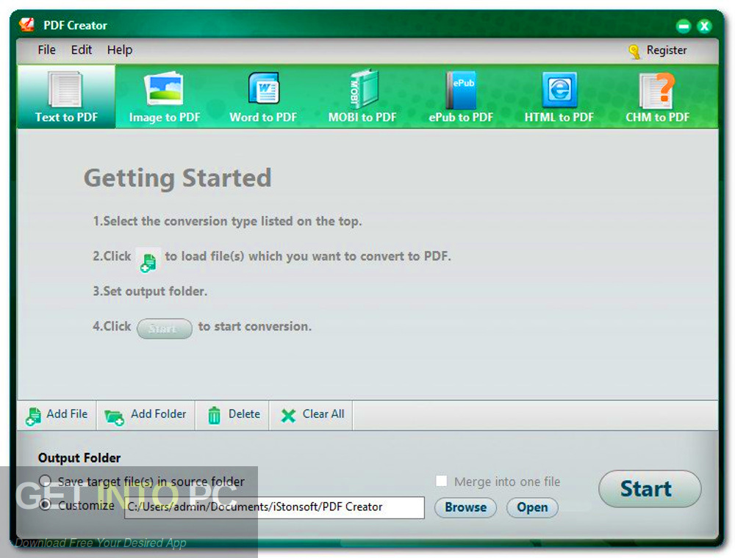This screenshot has height=558, width=735.
Task: Switch to Image to PDF conversion
Action: [165, 97]
